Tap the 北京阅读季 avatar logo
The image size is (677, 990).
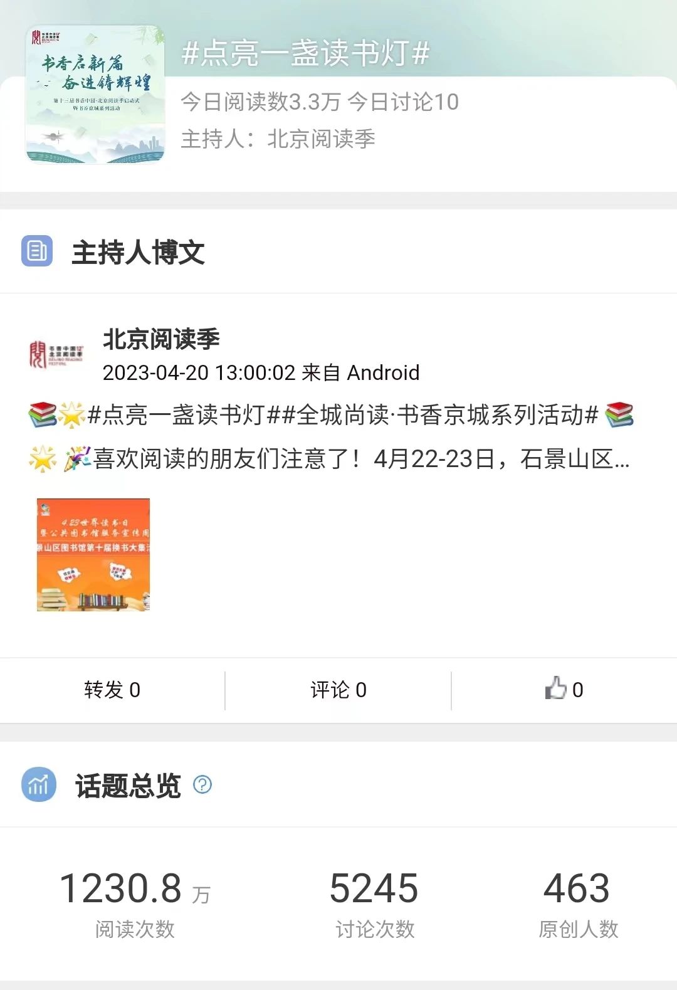click(x=56, y=355)
